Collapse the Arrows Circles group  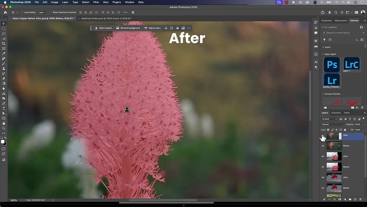tap(323, 94)
